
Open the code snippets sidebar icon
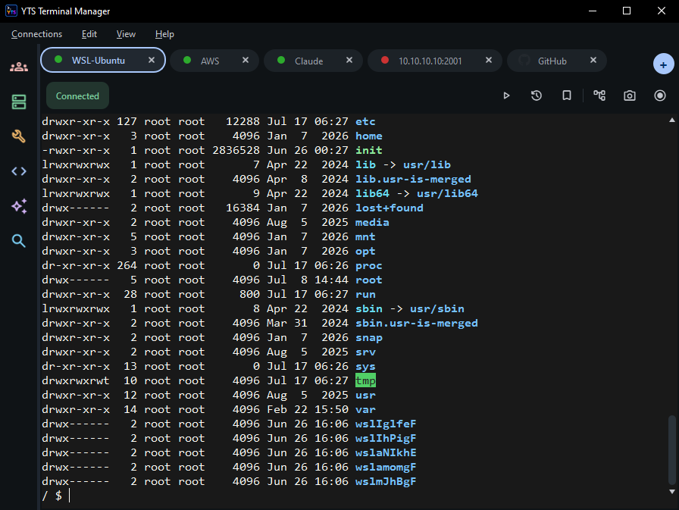(19, 171)
